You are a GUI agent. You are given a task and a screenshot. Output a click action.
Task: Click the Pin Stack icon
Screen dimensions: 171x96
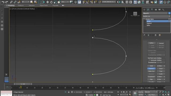[144, 35]
